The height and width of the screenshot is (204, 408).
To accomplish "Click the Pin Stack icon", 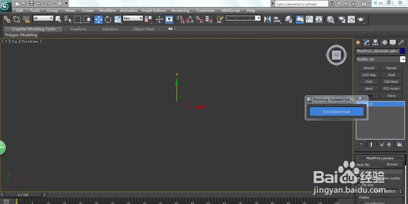I will (x=360, y=144).
